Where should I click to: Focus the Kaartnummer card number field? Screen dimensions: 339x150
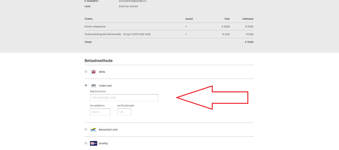pos(124,98)
